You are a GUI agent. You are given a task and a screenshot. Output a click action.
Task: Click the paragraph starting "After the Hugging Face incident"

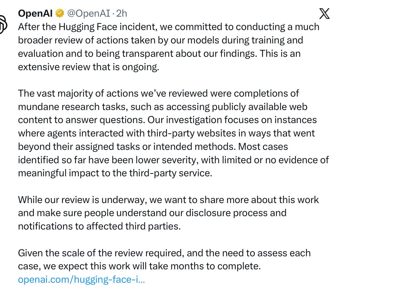169,47
